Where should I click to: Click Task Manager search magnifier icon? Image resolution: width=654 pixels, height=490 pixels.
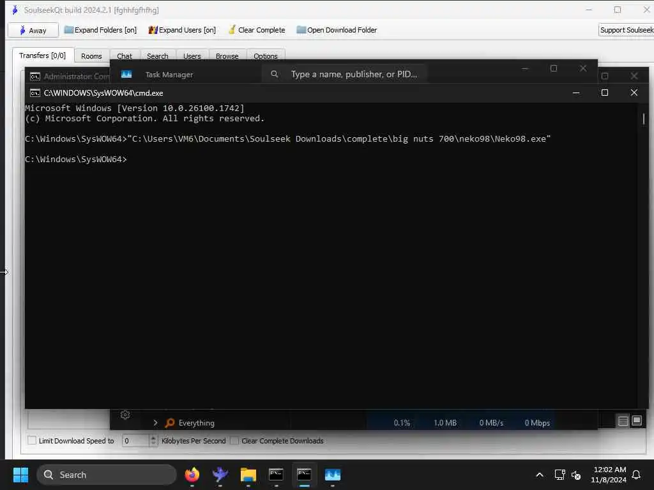[x=275, y=74]
